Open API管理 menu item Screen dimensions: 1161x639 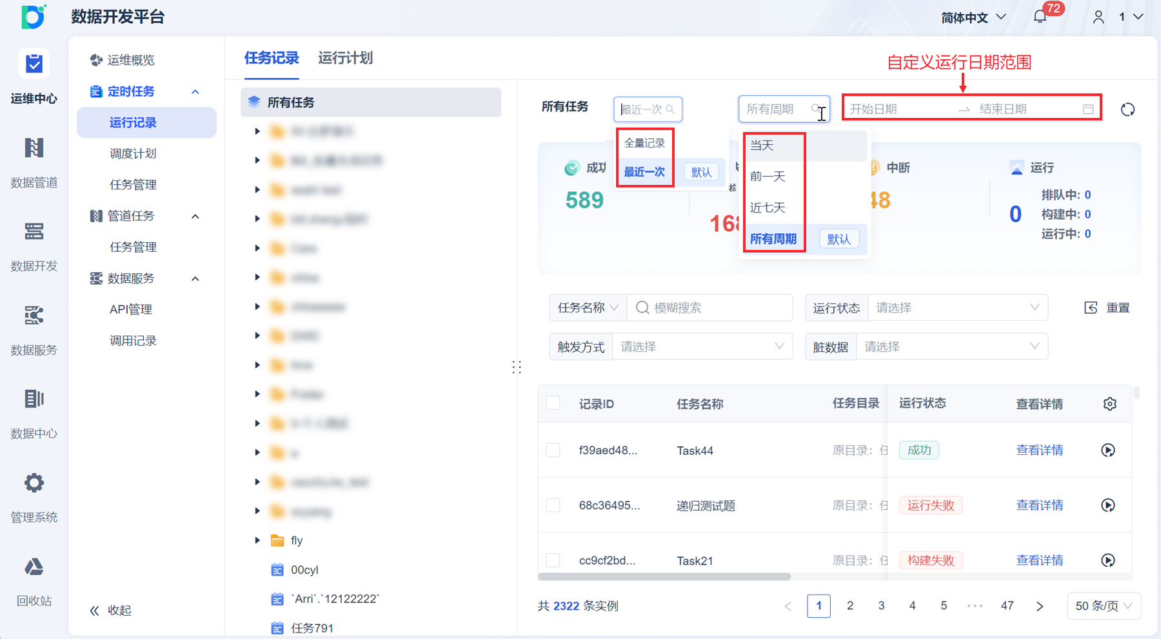pyautogui.click(x=131, y=309)
